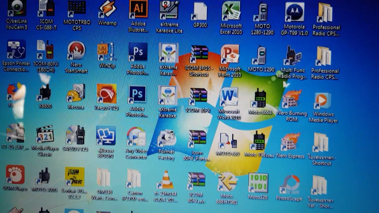The width and height of the screenshot is (379, 213).
Task: Launch Any Video Converter
Action: pyautogui.click(x=136, y=143)
